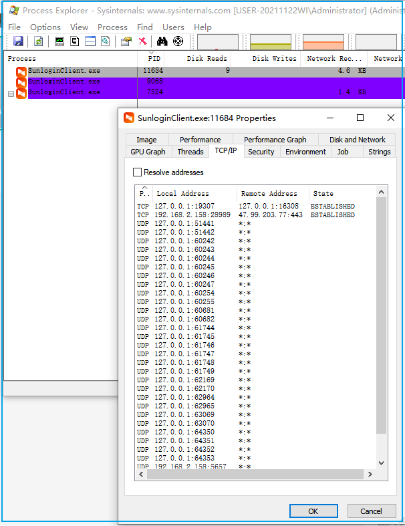Sort by the Network Rec... column header
This screenshot has height=526, width=405.
[x=334, y=58]
